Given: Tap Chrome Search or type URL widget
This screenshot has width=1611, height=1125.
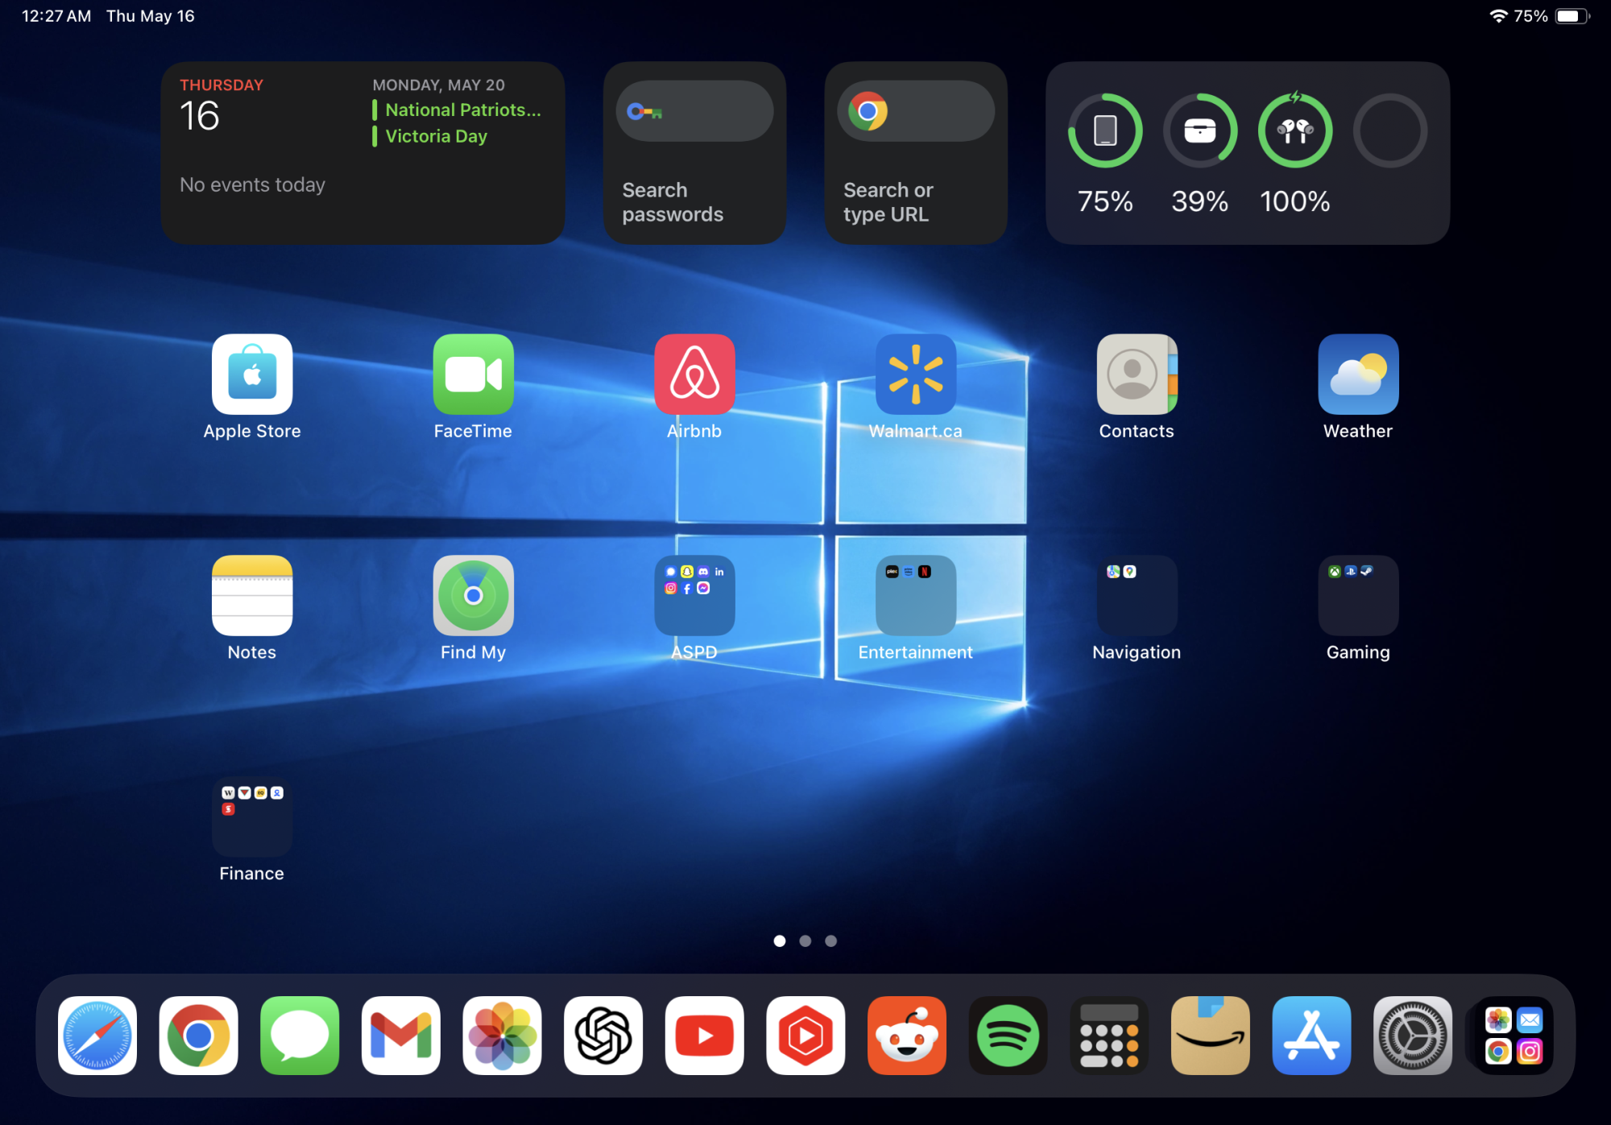Looking at the screenshot, I should point(916,153).
